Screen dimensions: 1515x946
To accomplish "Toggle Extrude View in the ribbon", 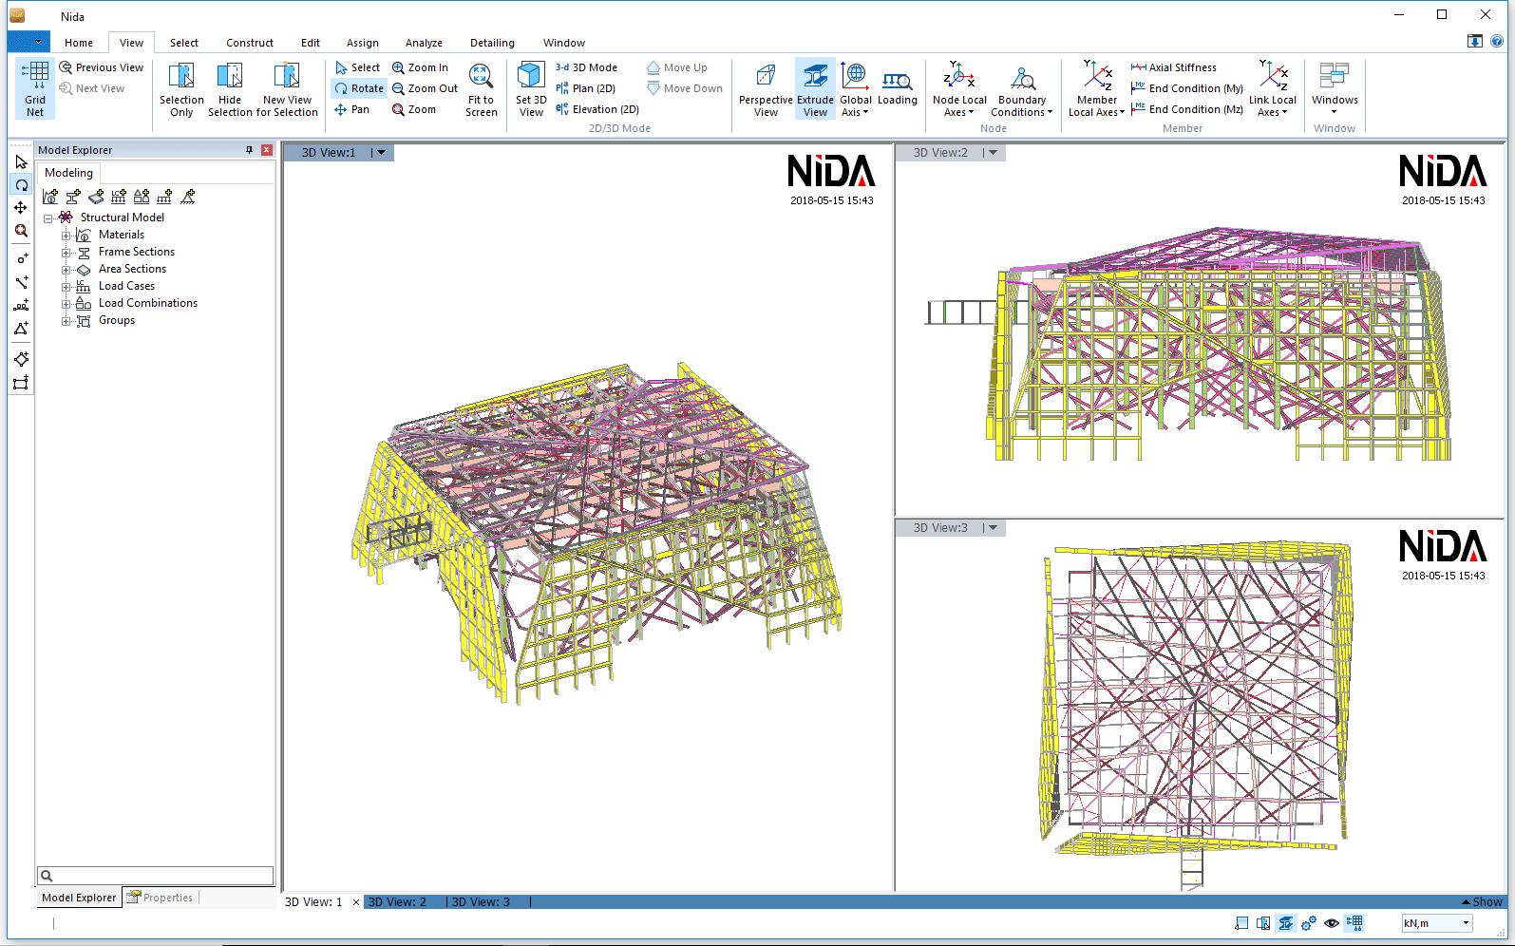I will pos(815,89).
